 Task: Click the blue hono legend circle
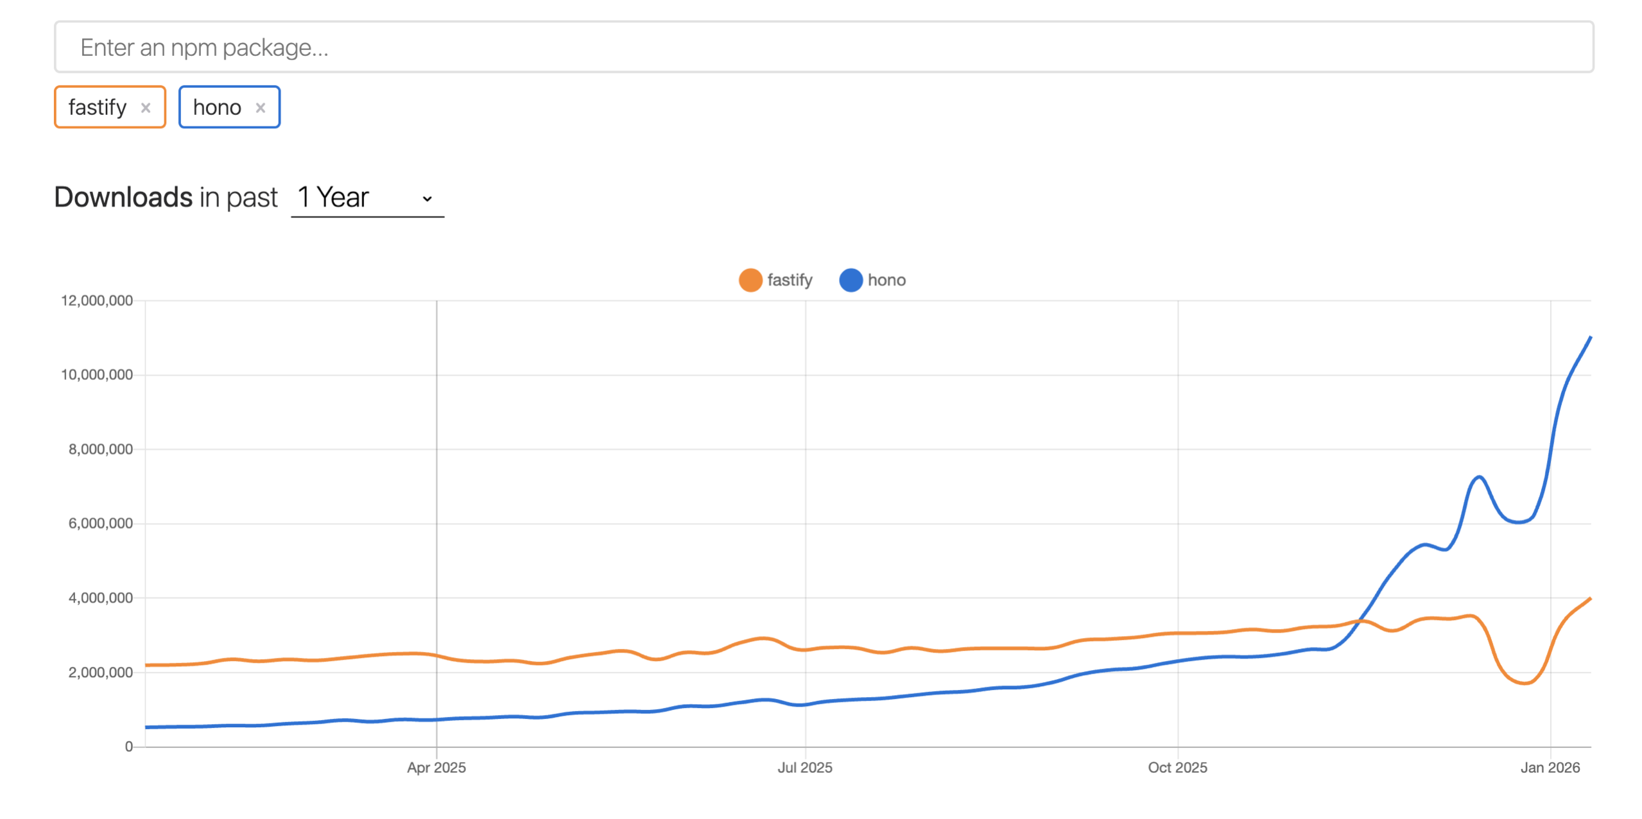[x=851, y=280]
